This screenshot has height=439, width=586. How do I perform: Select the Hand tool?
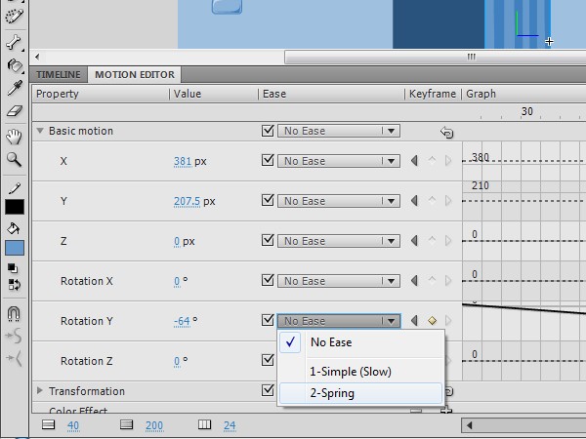[14, 136]
